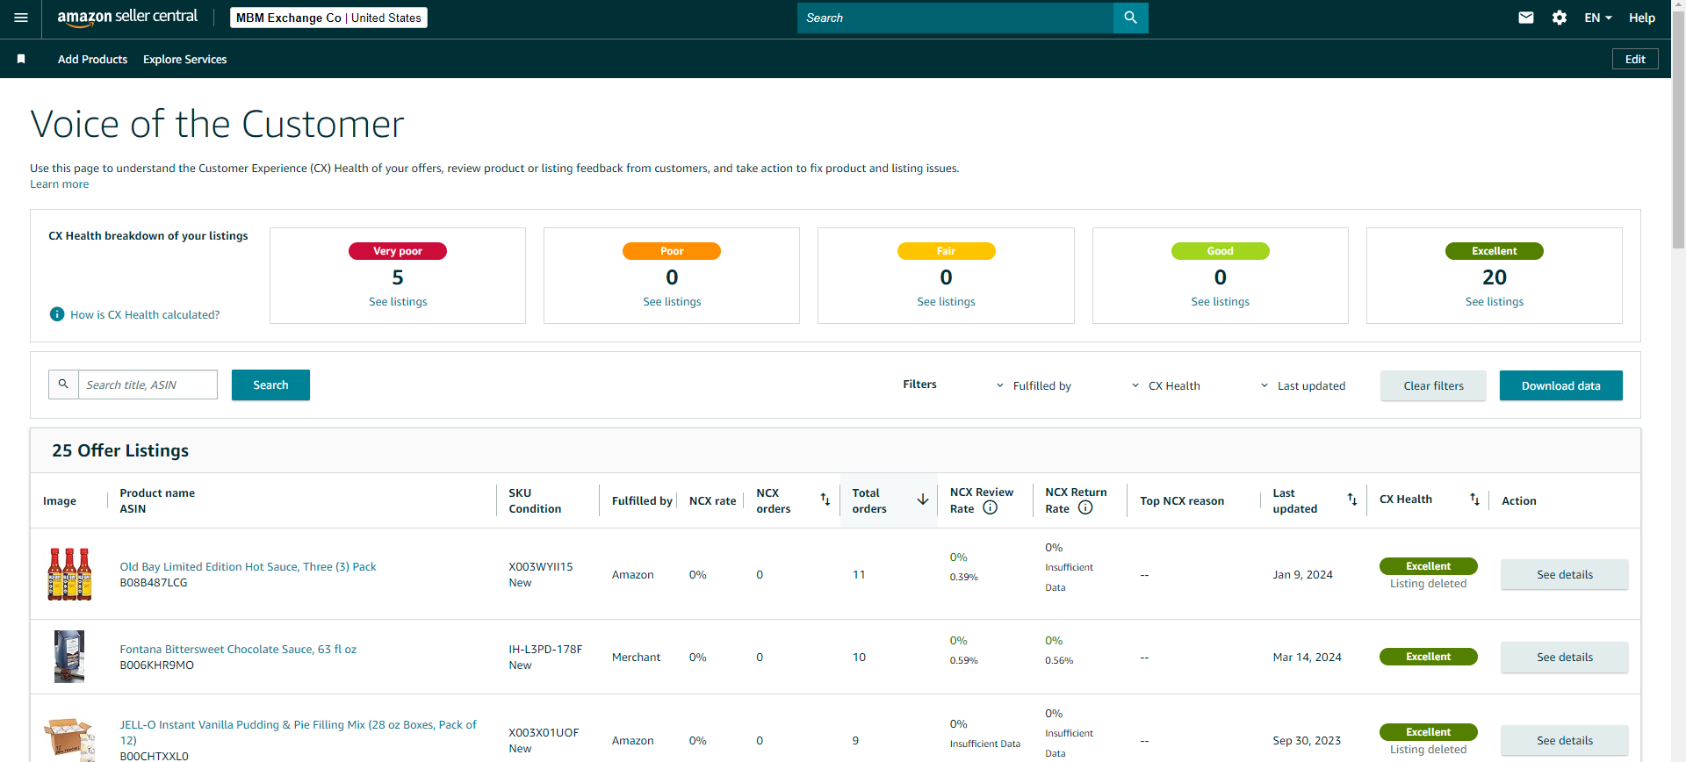Click the Edit button in navigation bar
This screenshot has height=762, width=1686.
pos(1635,59)
